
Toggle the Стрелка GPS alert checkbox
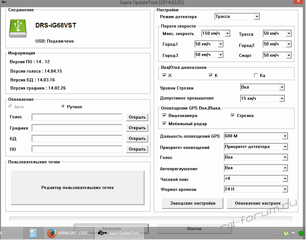[233, 115]
